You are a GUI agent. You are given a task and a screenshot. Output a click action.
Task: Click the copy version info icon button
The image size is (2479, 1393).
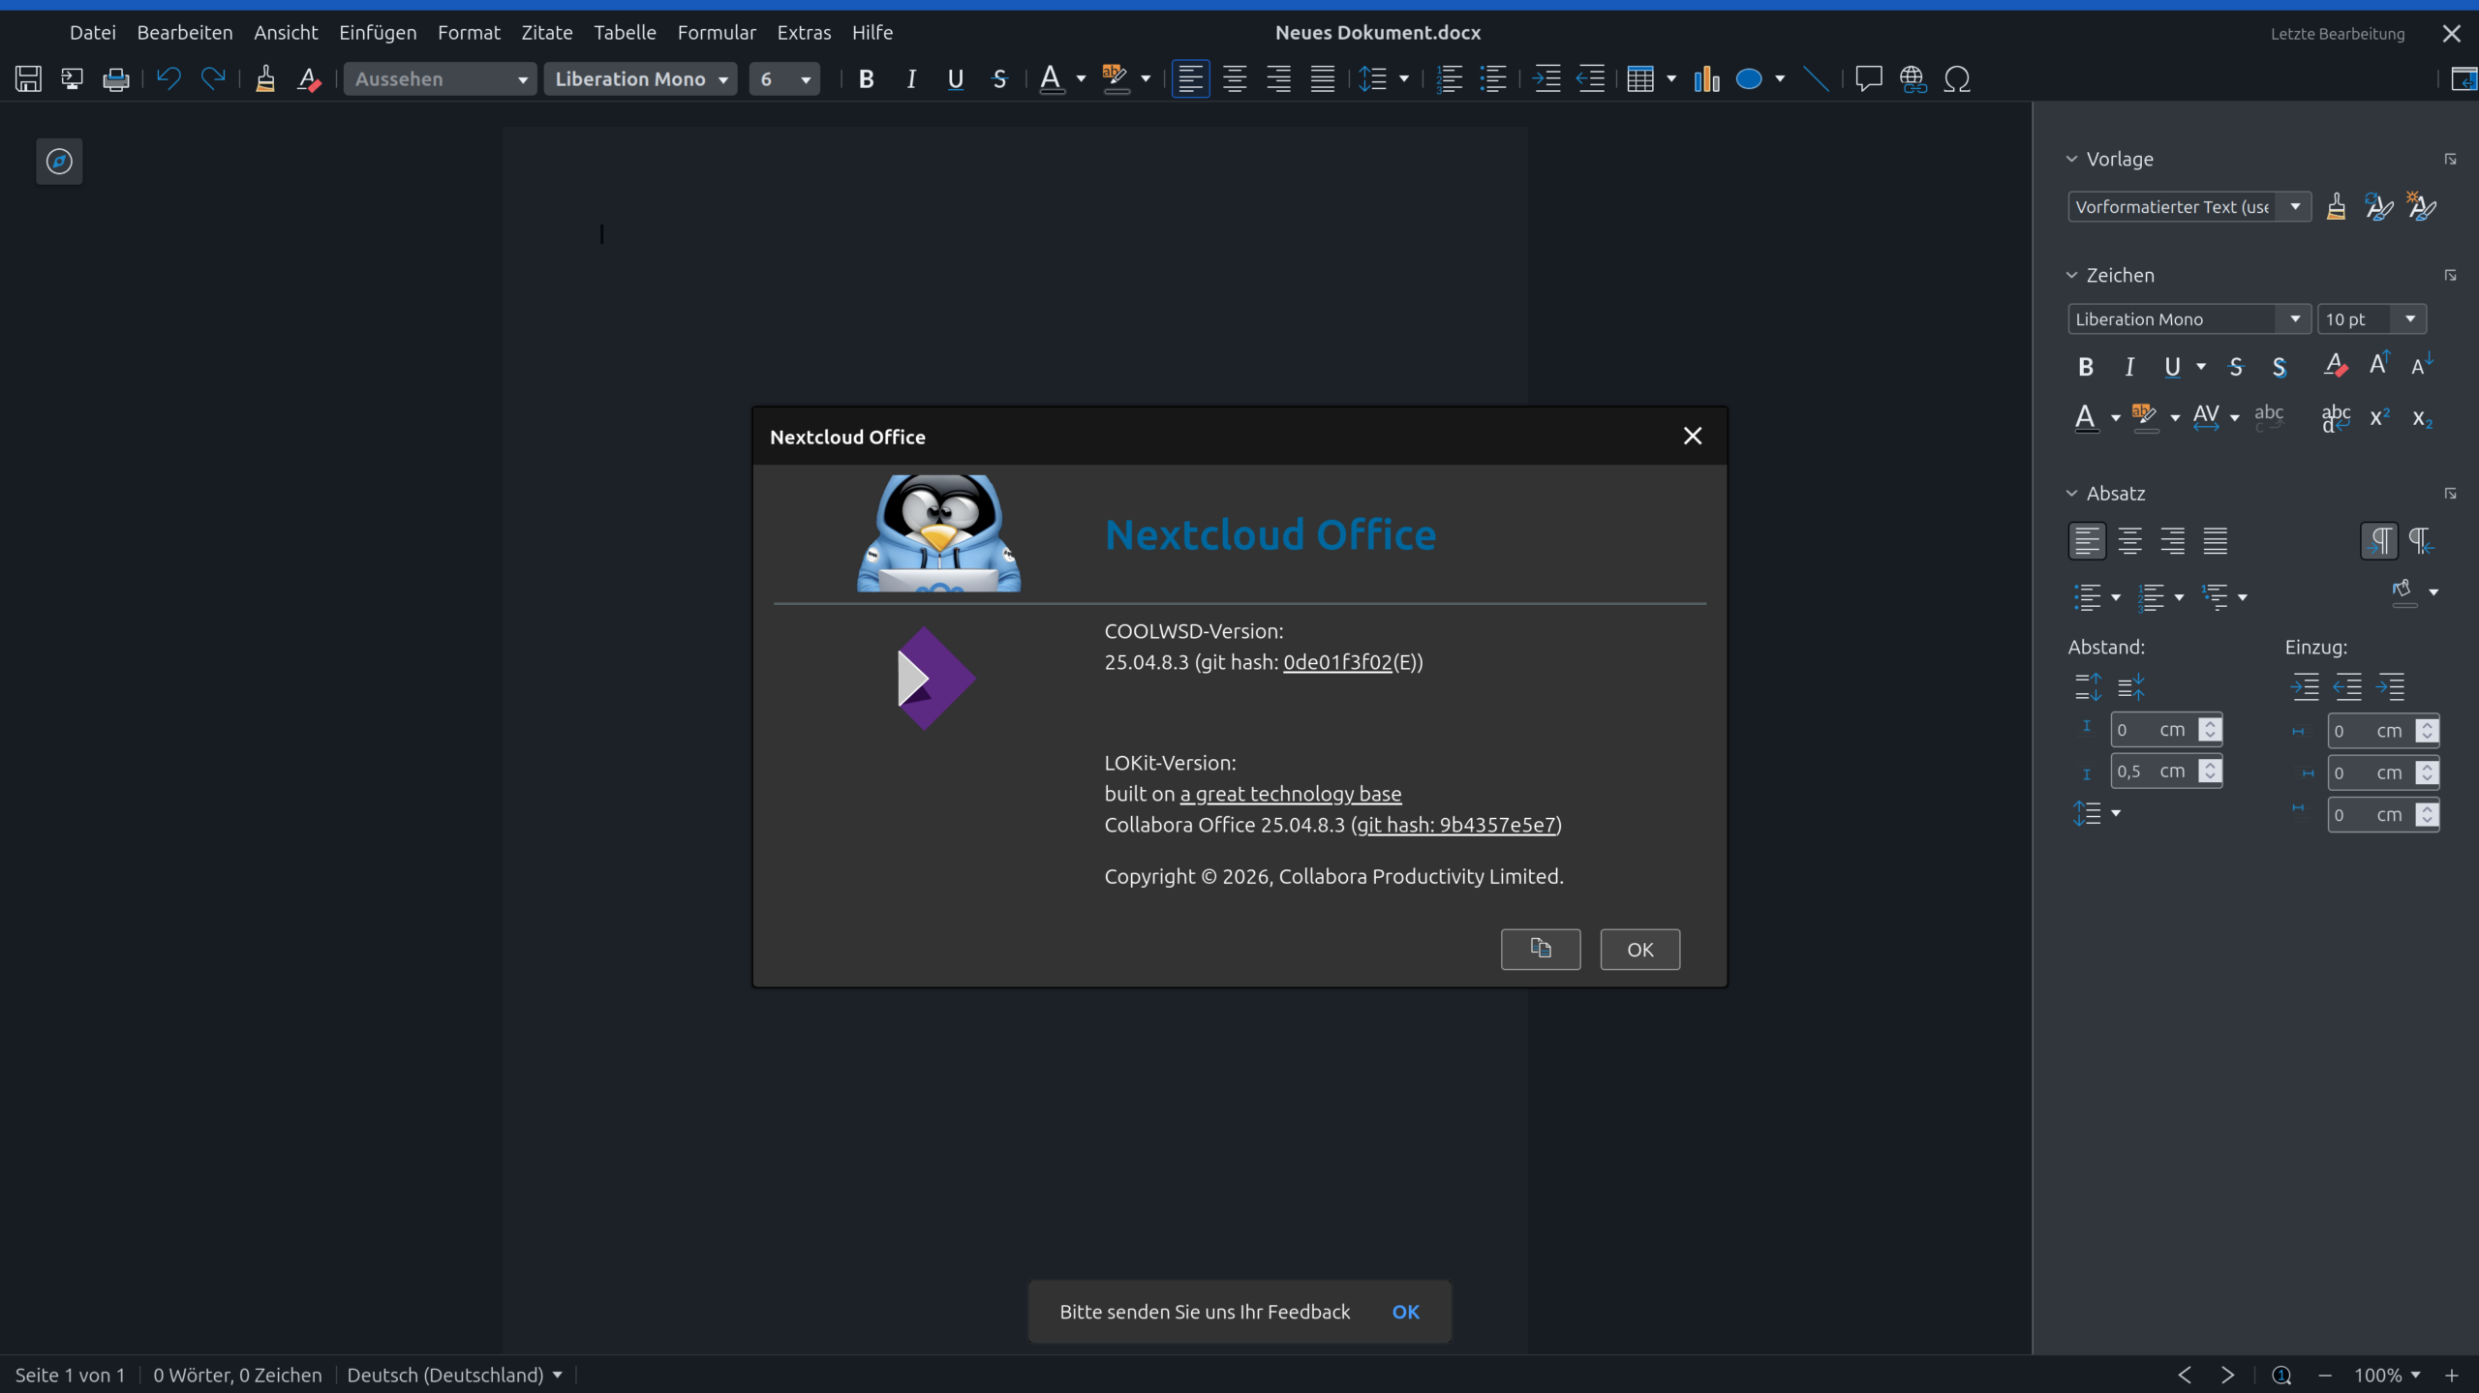(1540, 949)
